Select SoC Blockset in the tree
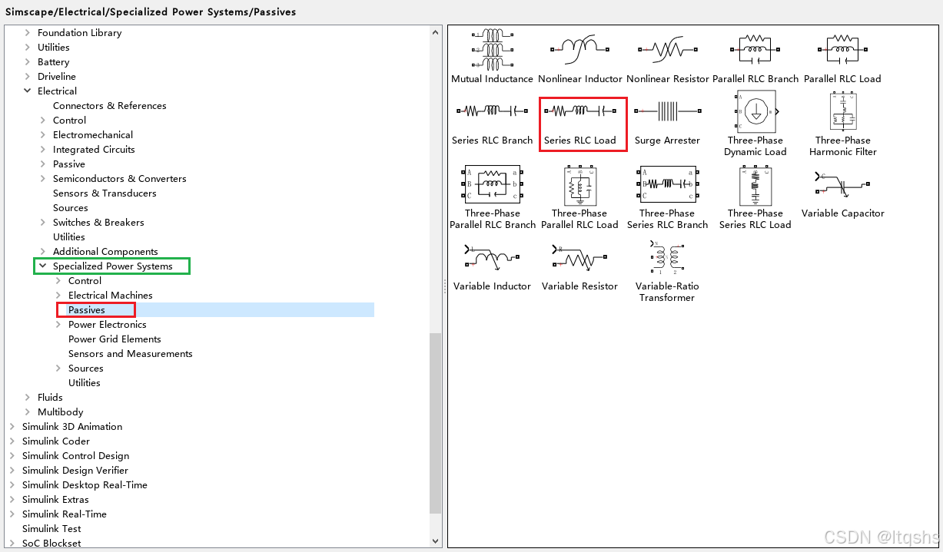The image size is (943, 552). point(51,544)
